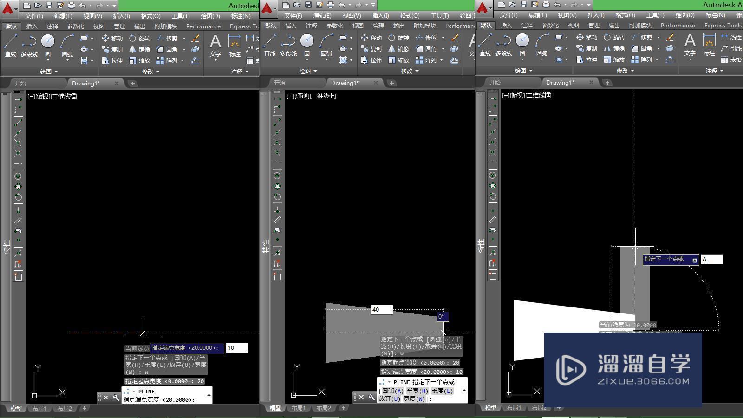The width and height of the screenshot is (743, 418).
Task: Click the Save icon in left window's quick toolbar
Action: click(49, 5)
